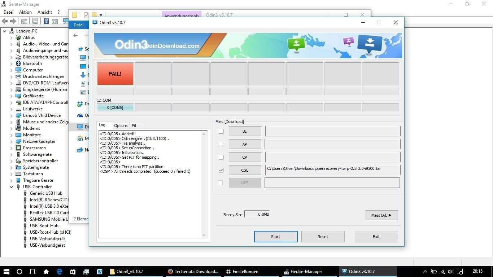
Task: Click the Mass D/L button
Action: (x=381, y=215)
